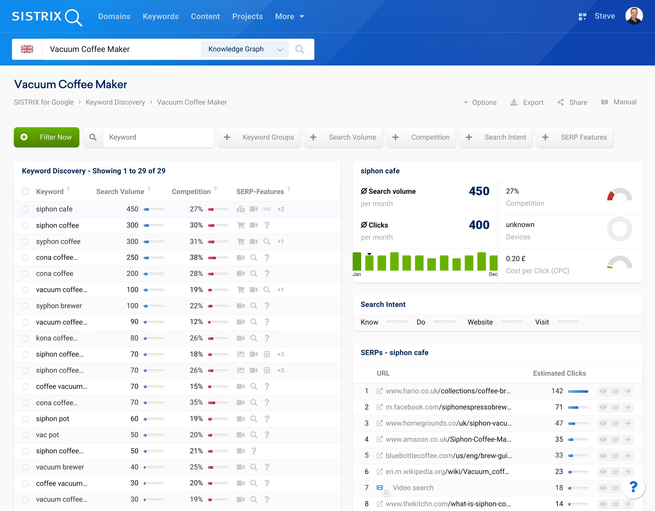655x511 pixels.
Task: Click the Share icon
Action: (560, 102)
